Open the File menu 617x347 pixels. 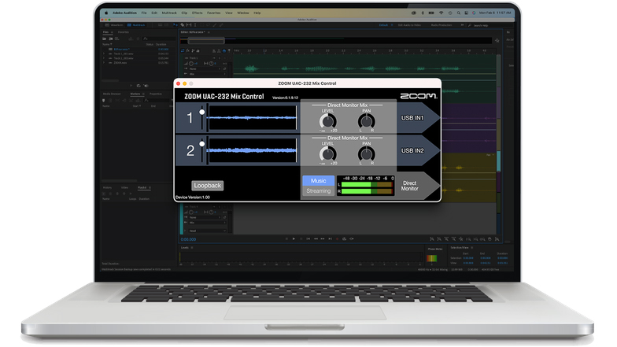(x=144, y=13)
